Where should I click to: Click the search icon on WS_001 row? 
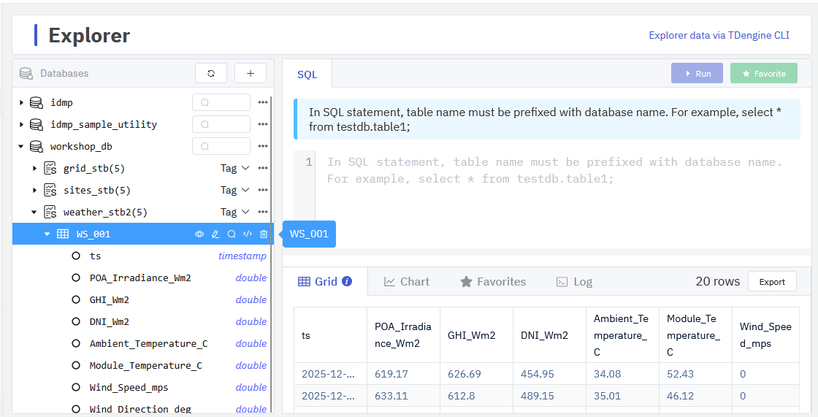(232, 234)
